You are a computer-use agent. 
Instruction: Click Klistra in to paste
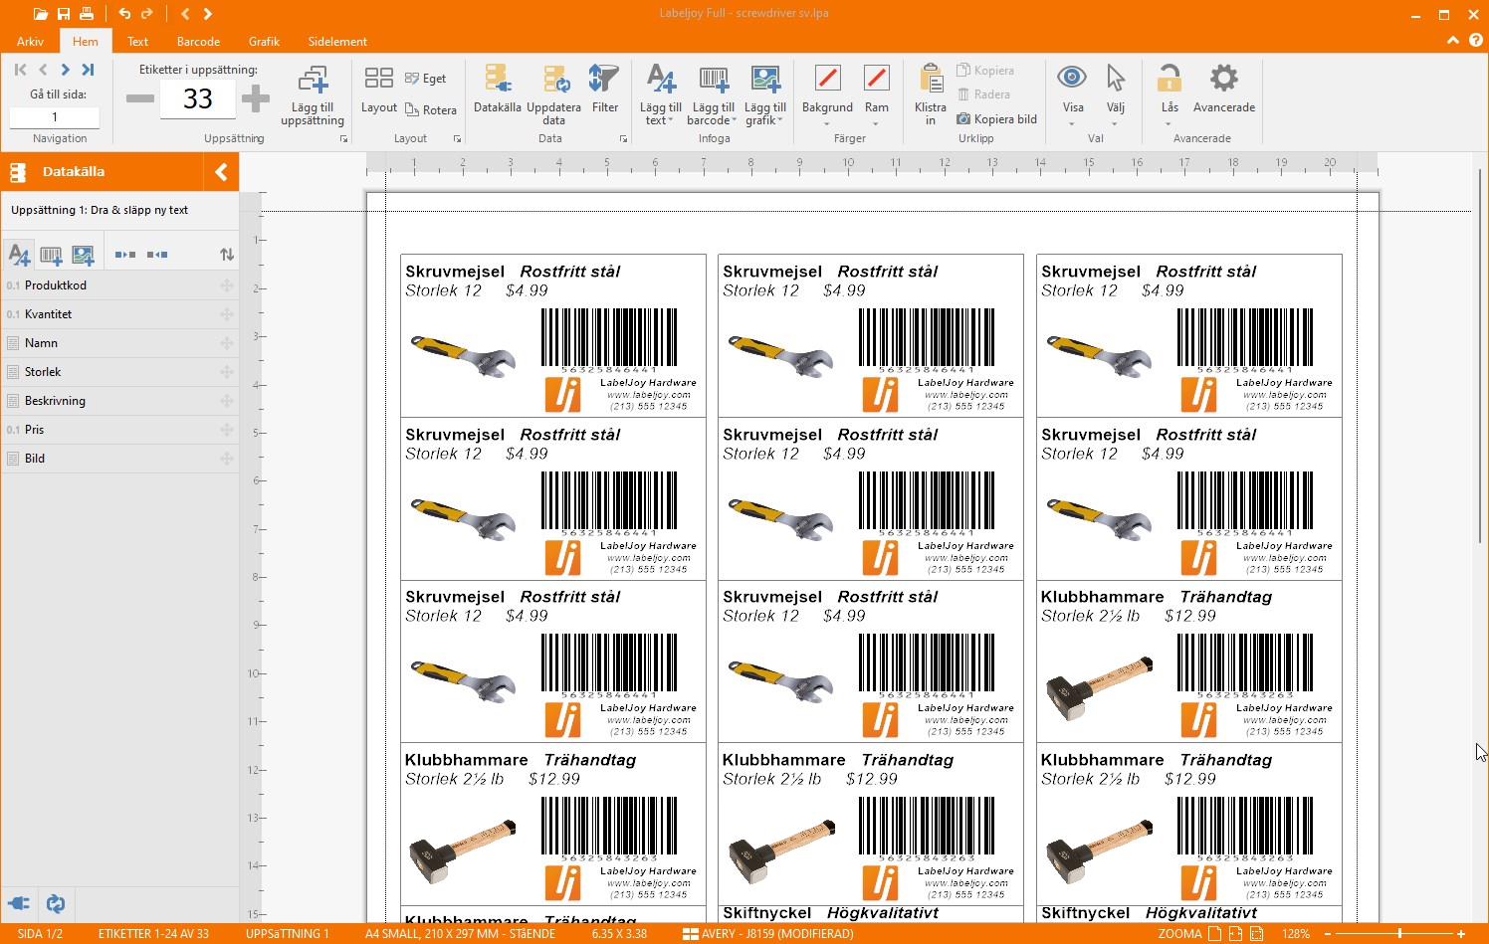pos(931,95)
